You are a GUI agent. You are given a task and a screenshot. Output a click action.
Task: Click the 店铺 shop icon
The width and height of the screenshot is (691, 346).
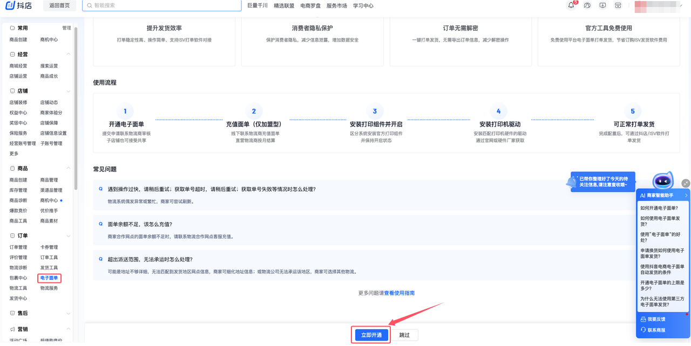[x=12, y=91]
